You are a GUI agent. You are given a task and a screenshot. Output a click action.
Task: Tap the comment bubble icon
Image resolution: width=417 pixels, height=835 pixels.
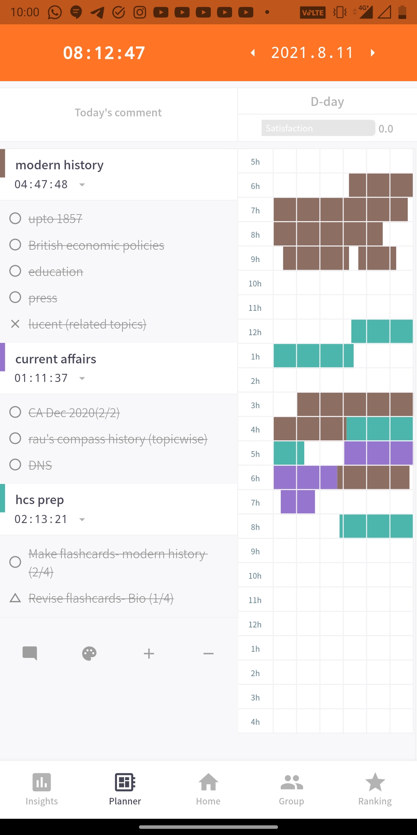click(30, 653)
